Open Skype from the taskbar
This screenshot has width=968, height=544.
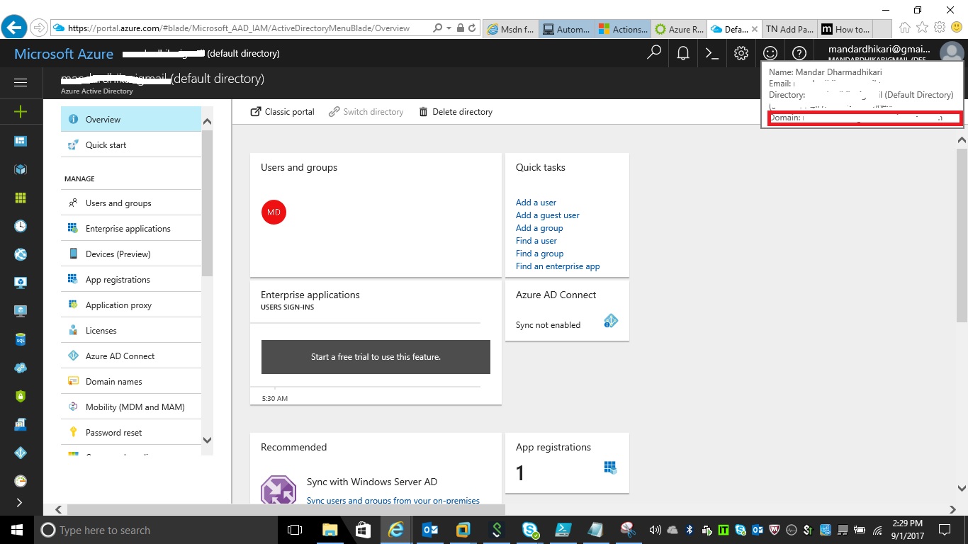(529, 530)
